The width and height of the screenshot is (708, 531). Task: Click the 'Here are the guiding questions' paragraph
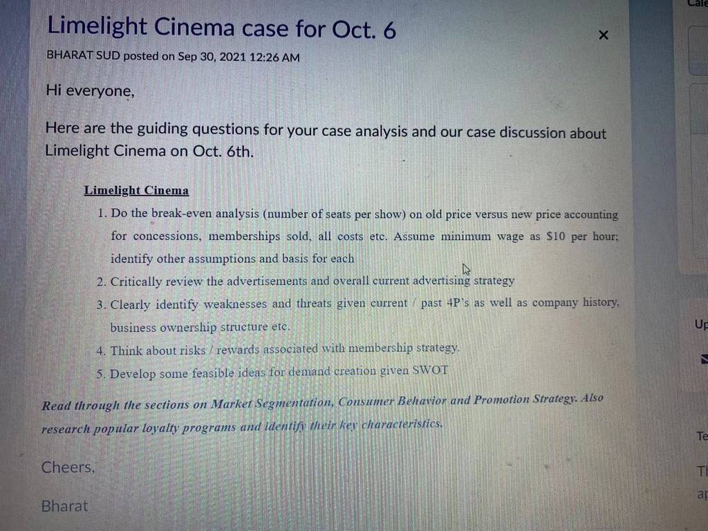[x=325, y=140]
